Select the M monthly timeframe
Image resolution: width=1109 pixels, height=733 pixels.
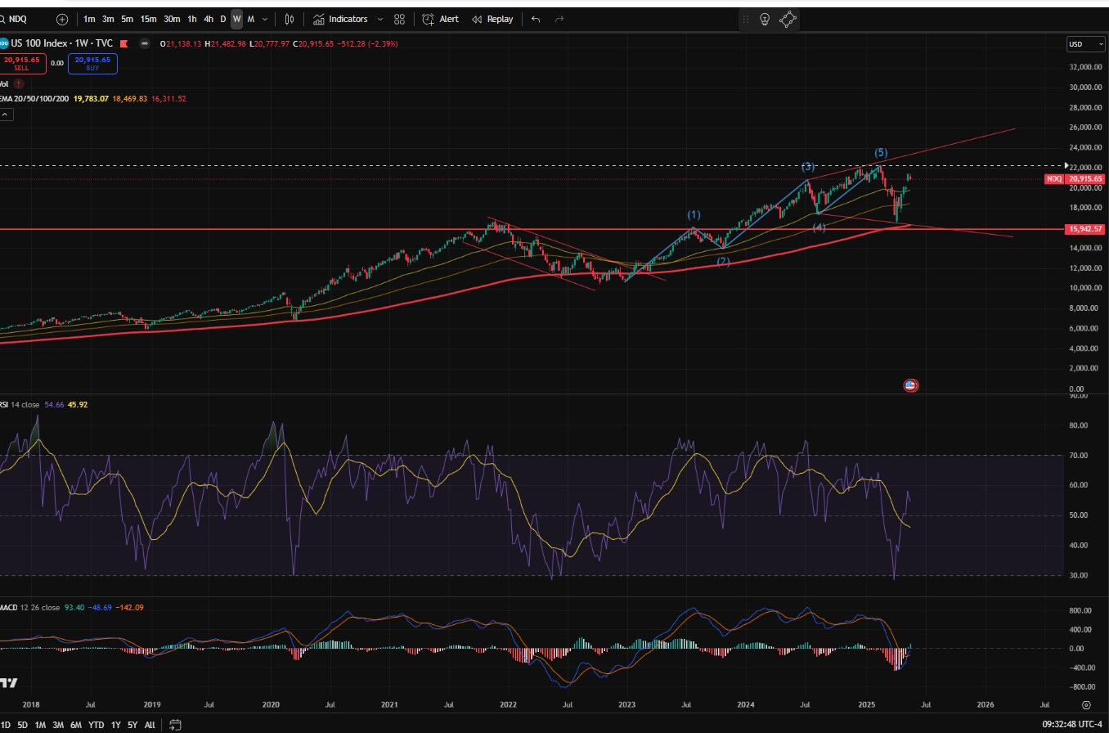[x=250, y=19]
